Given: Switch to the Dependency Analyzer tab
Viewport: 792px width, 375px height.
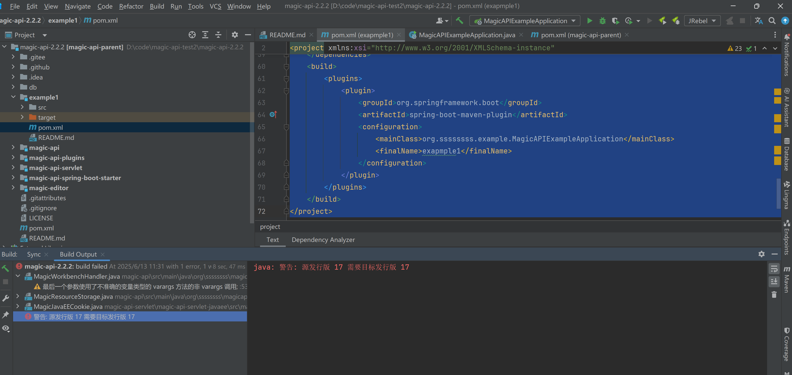Looking at the screenshot, I should click(x=323, y=240).
